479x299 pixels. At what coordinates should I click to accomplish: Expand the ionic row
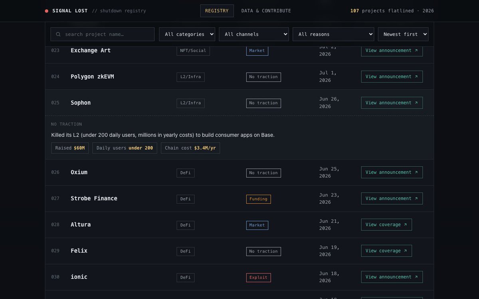click(x=239, y=277)
